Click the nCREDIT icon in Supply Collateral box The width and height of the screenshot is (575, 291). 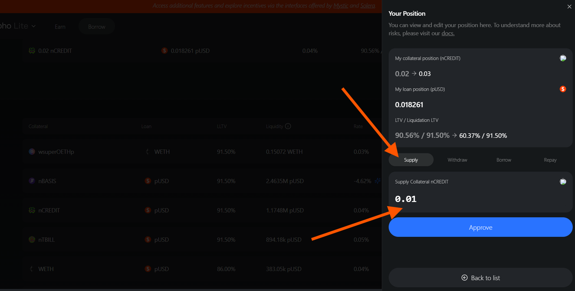563,182
